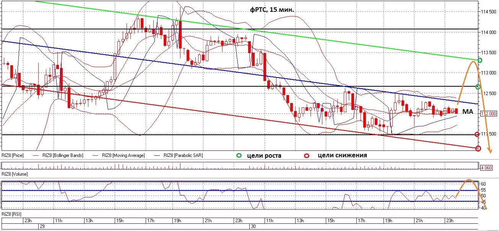This screenshot has height=231, width=499.
Task: Click the 60 level on RSI scale
Action: point(484,184)
